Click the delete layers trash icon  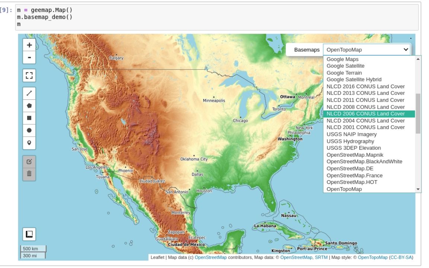[x=29, y=174]
